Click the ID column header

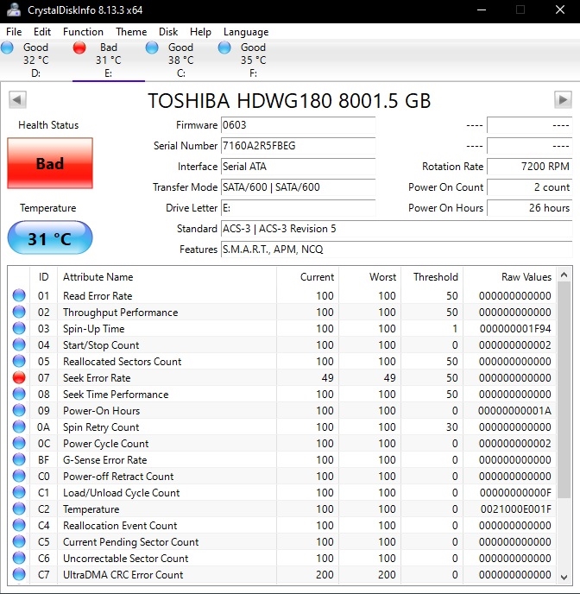pyautogui.click(x=43, y=277)
